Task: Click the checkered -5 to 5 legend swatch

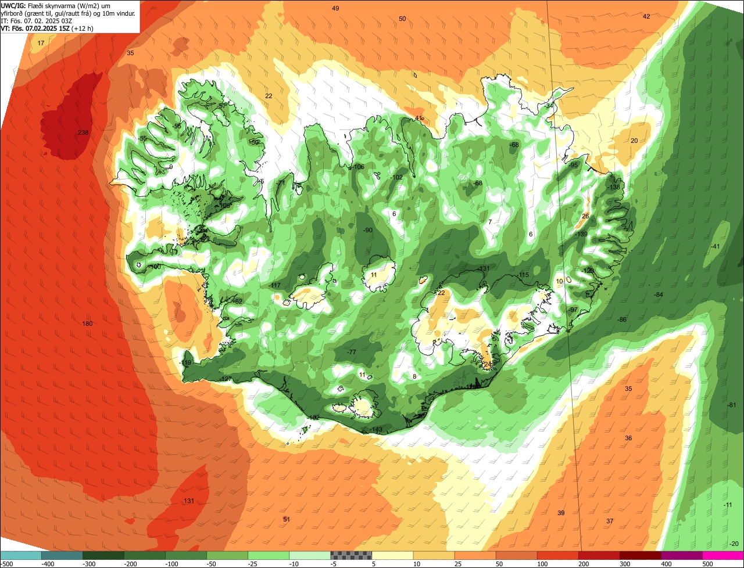Action: tap(351, 555)
